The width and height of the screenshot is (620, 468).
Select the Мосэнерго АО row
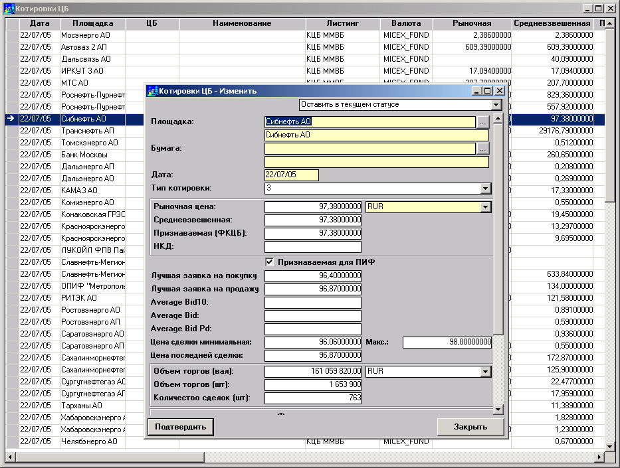306,35
